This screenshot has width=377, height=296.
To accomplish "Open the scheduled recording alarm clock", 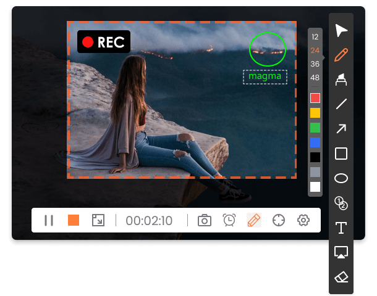I will click(x=229, y=220).
